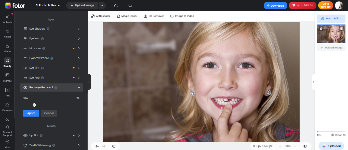
Task: Open the history clock icon
Action: click(x=114, y=146)
